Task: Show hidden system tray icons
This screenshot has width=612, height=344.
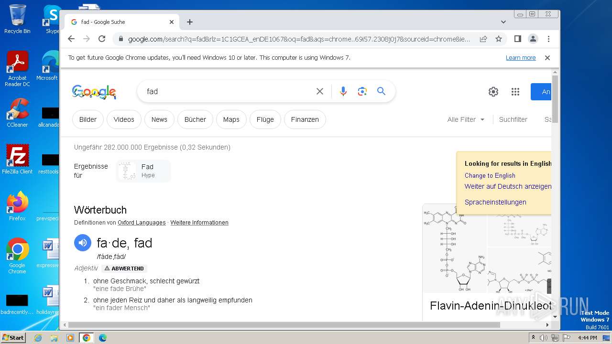Action: [534, 338]
